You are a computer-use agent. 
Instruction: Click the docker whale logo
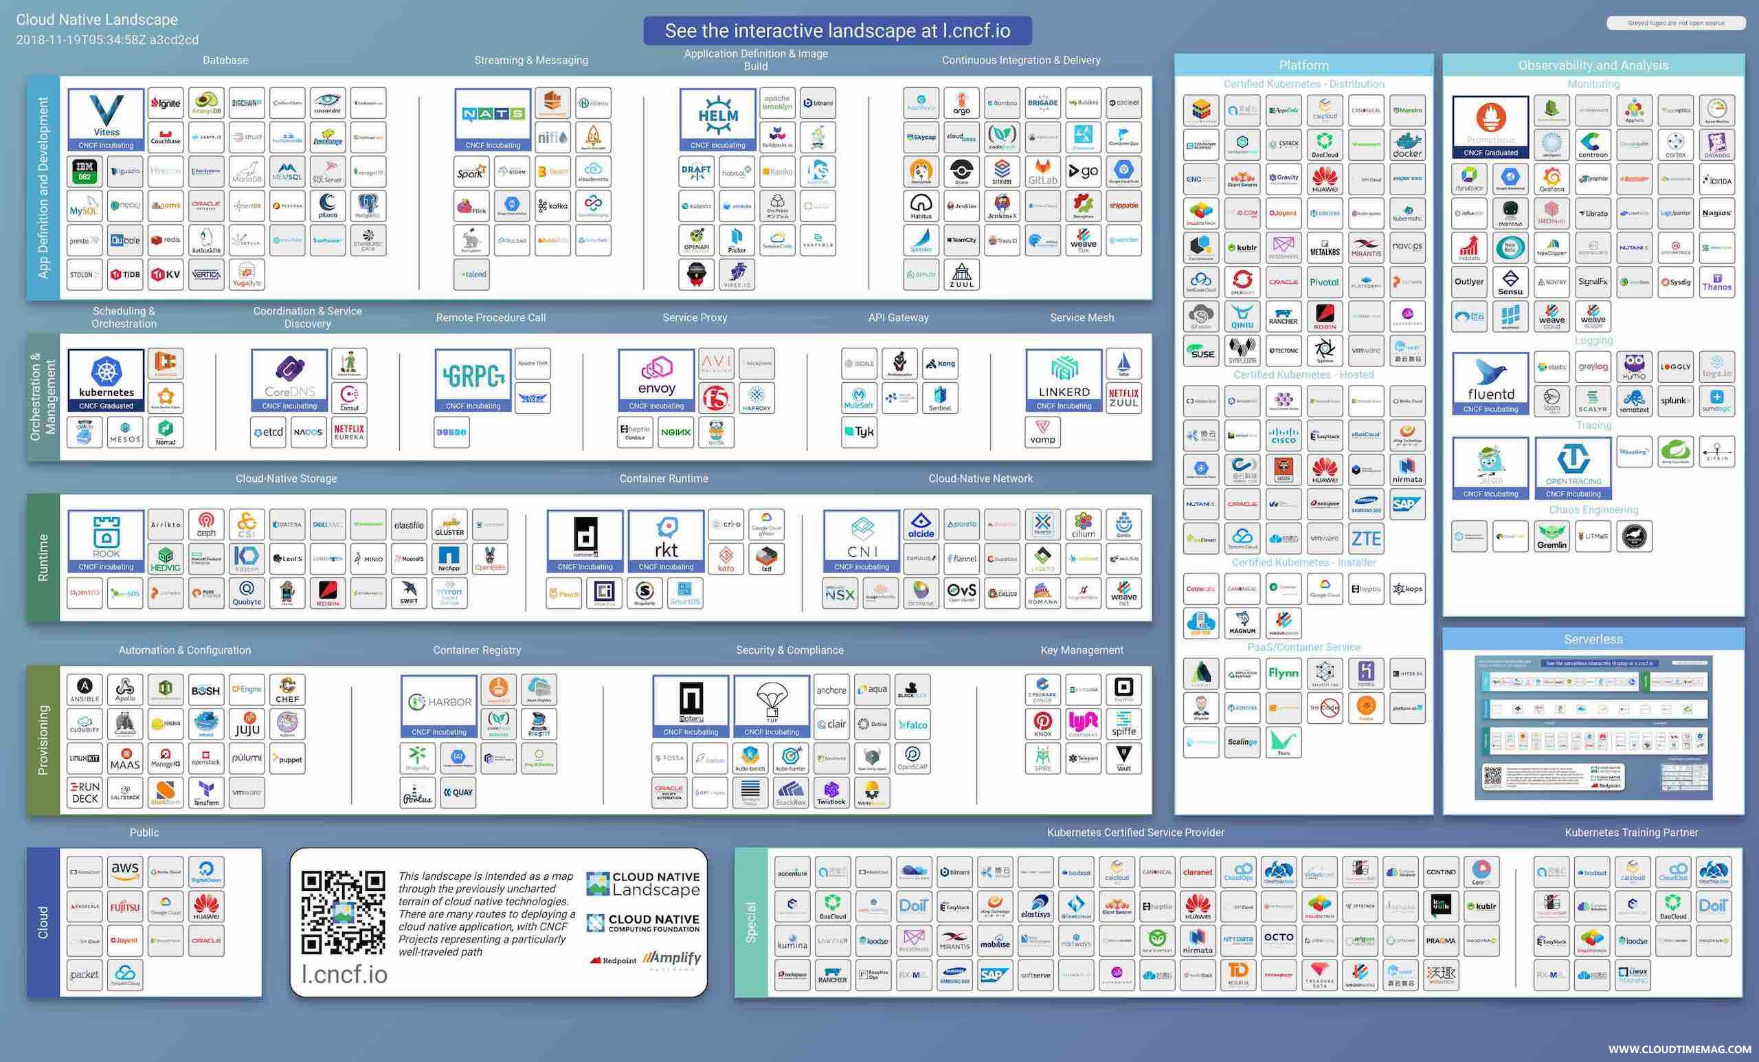point(1407,144)
